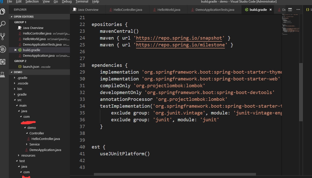Open the Terminal menu
Image resolution: width=312 pixels, height=178 pixels.
(82, 2)
